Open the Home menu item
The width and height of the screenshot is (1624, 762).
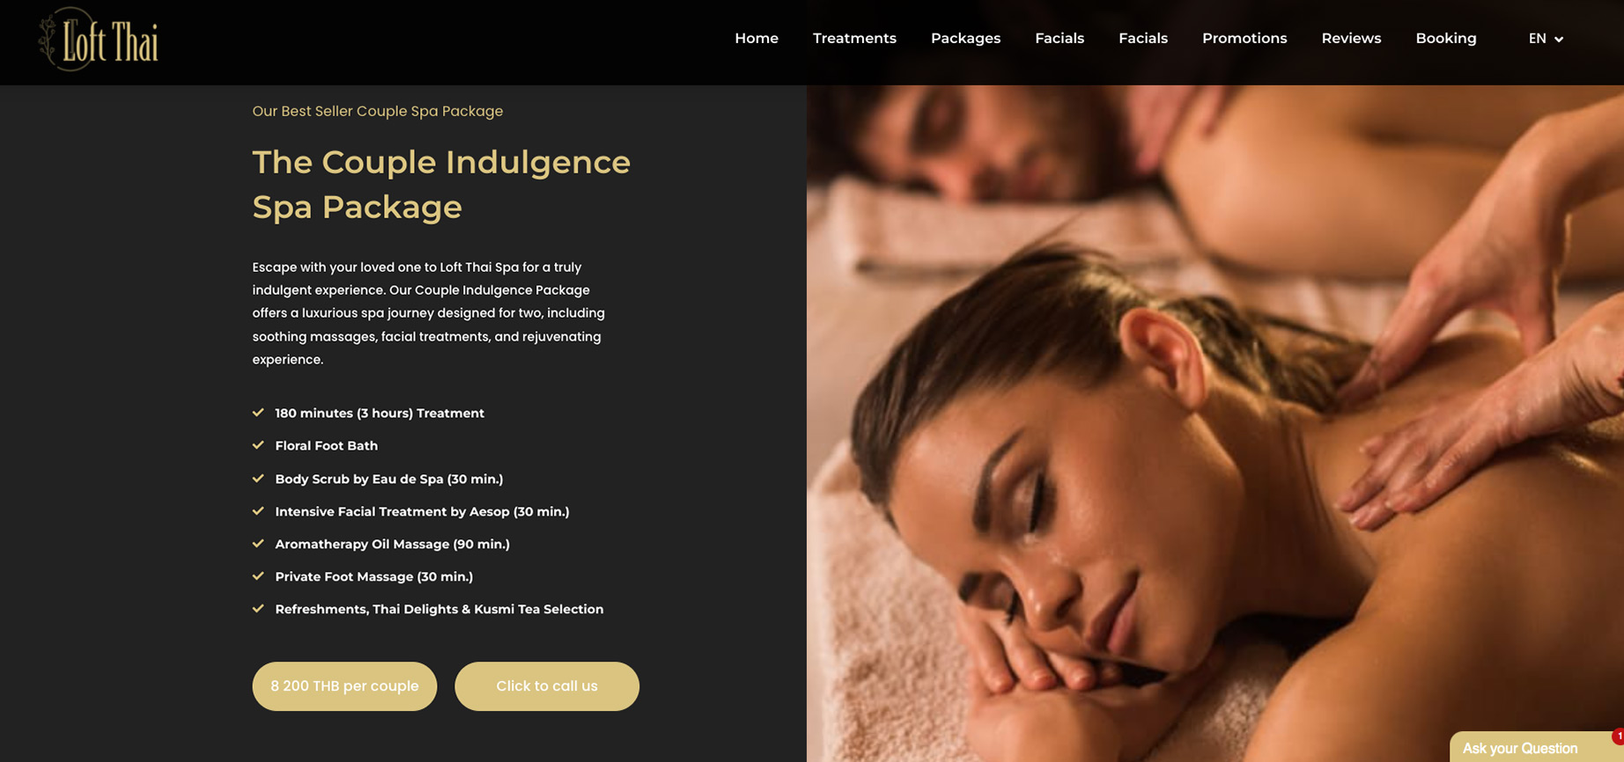point(757,39)
